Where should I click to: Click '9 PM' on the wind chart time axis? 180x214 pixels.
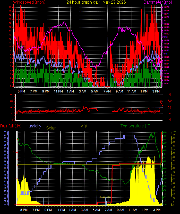point(46,91)
